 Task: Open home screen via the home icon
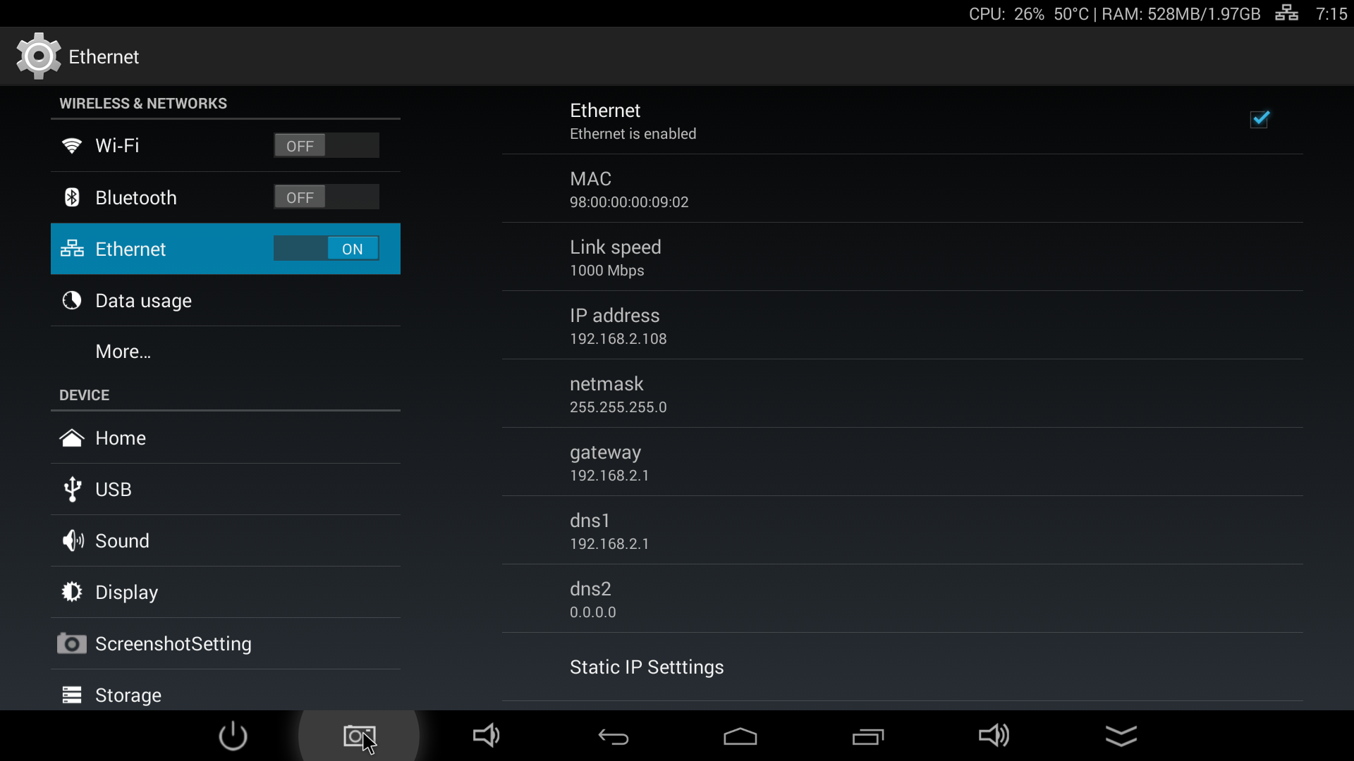[x=740, y=736]
